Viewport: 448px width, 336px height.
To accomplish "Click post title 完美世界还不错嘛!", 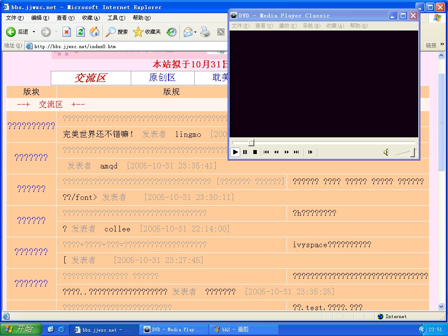I will [x=98, y=134].
